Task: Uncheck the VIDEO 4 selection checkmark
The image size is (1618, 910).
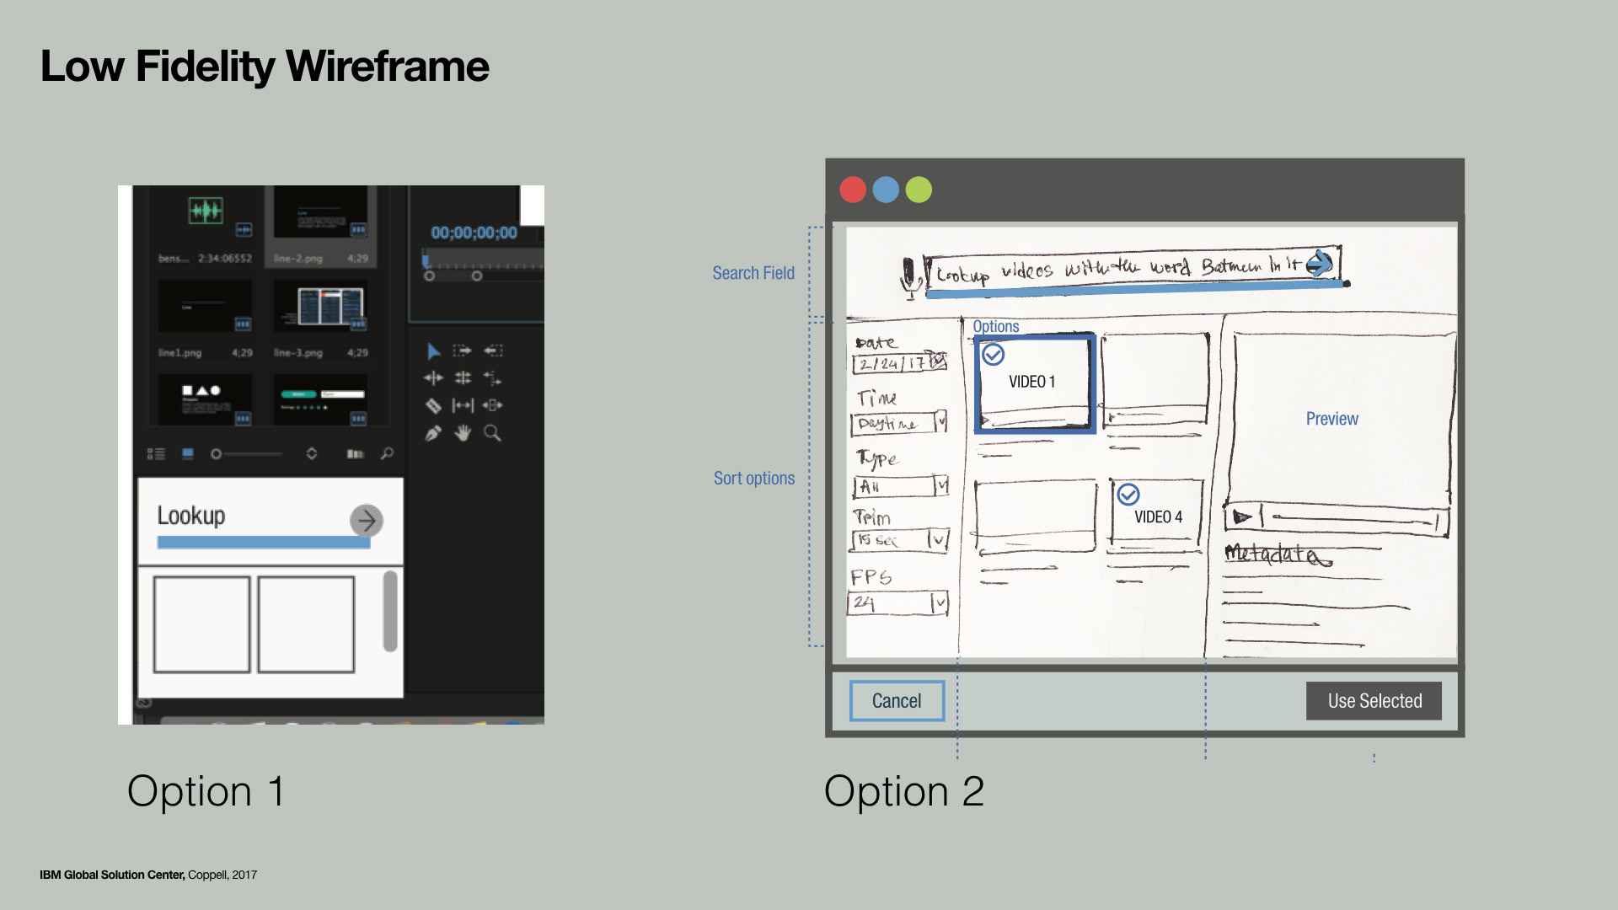Action: pyautogui.click(x=1128, y=495)
